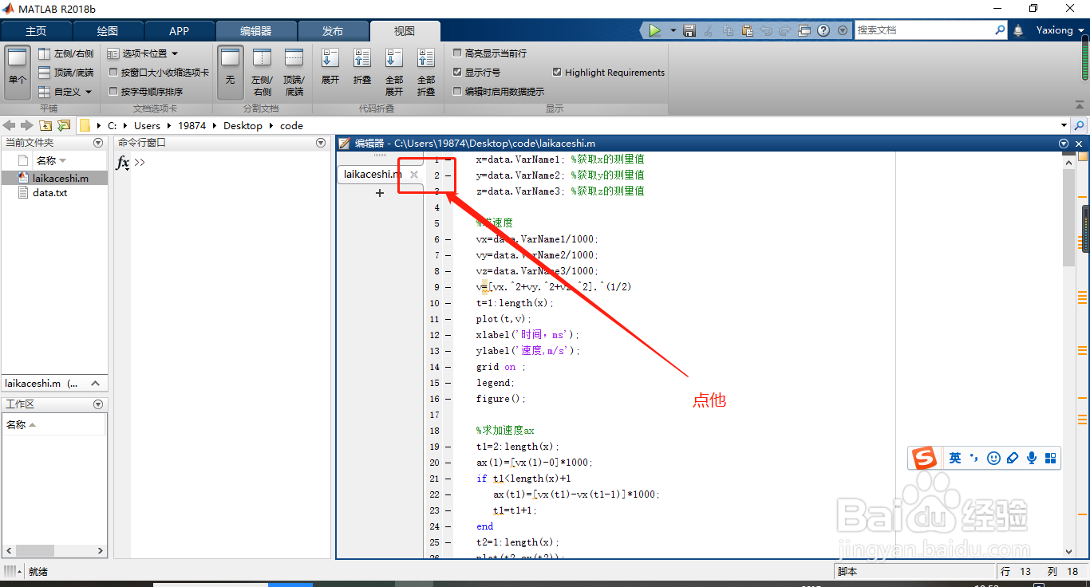Click the Users segment in the folder path
This screenshot has height=587, width=1090.
point(147,125)
